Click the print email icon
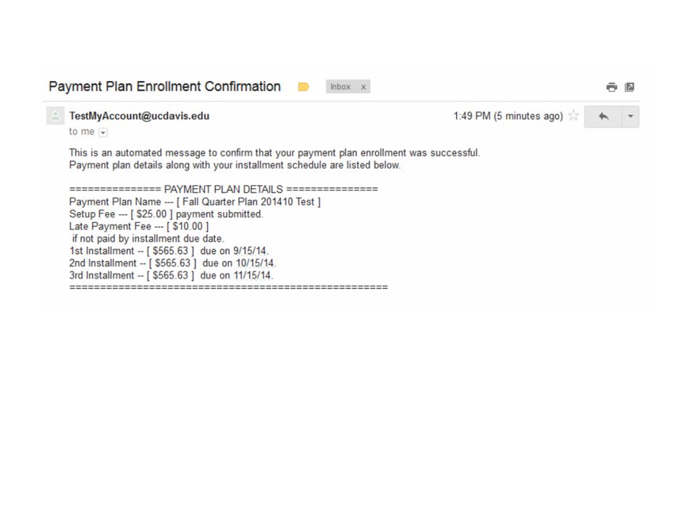 612,87
